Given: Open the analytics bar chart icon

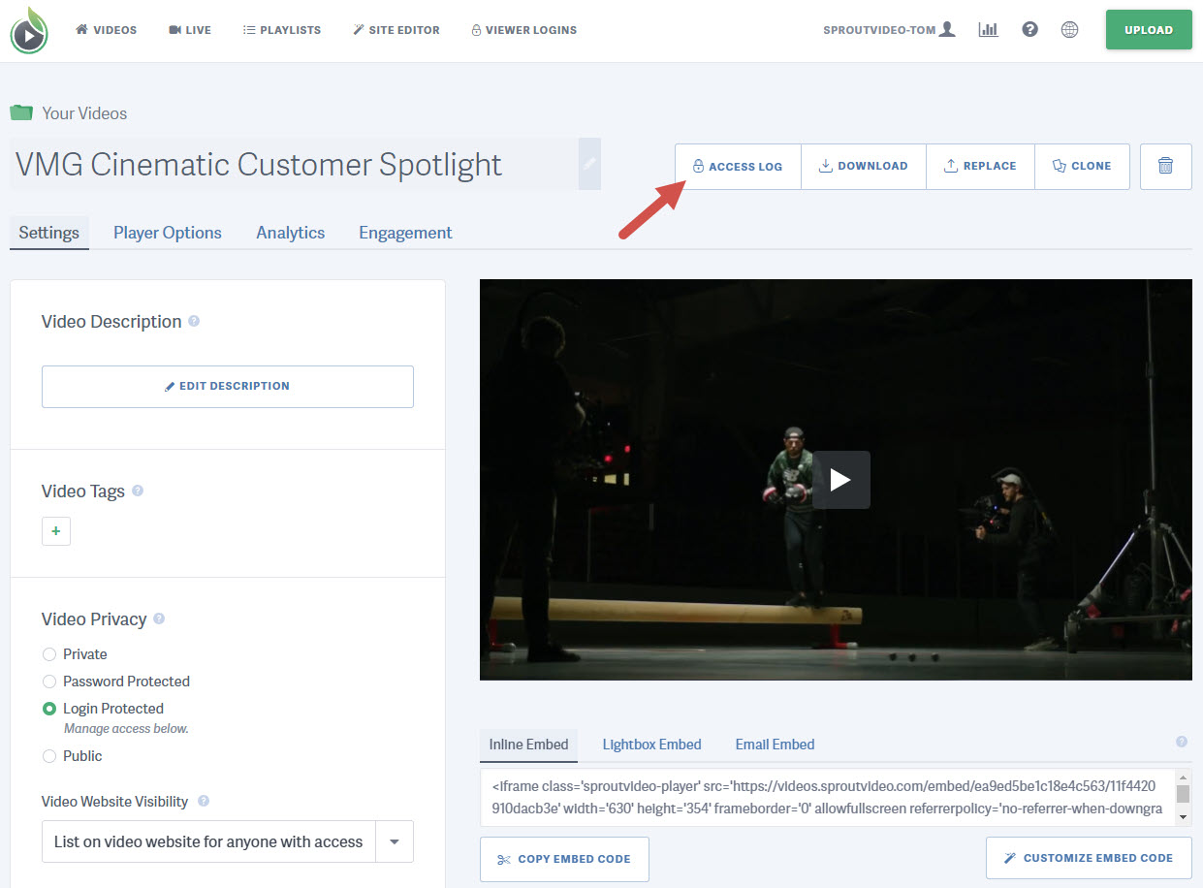Looking at the screenshot, I should point(988,30).
